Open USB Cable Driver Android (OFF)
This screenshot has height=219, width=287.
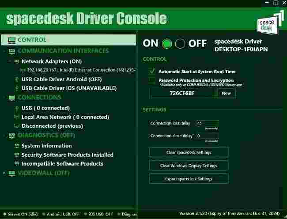tap(62, 79)
